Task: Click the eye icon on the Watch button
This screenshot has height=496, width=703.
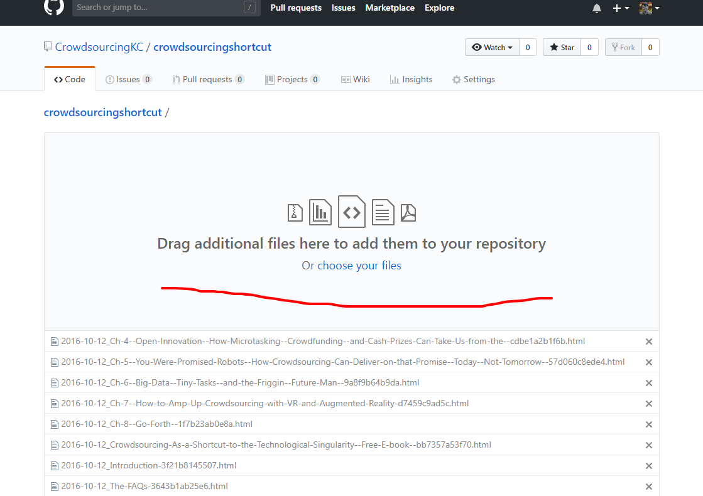Action: pyautogui.click(x=477, y=47)
